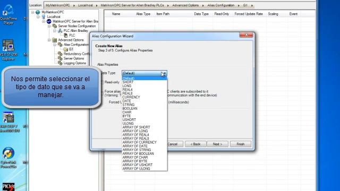Viewport: 340px width, 191px height.
Task: Click Alias Configuration gear icon
Action: (x=60, y=45)
